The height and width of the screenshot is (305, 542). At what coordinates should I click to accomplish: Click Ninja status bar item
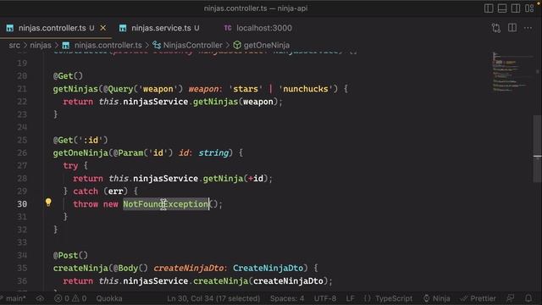coord(437,298)
